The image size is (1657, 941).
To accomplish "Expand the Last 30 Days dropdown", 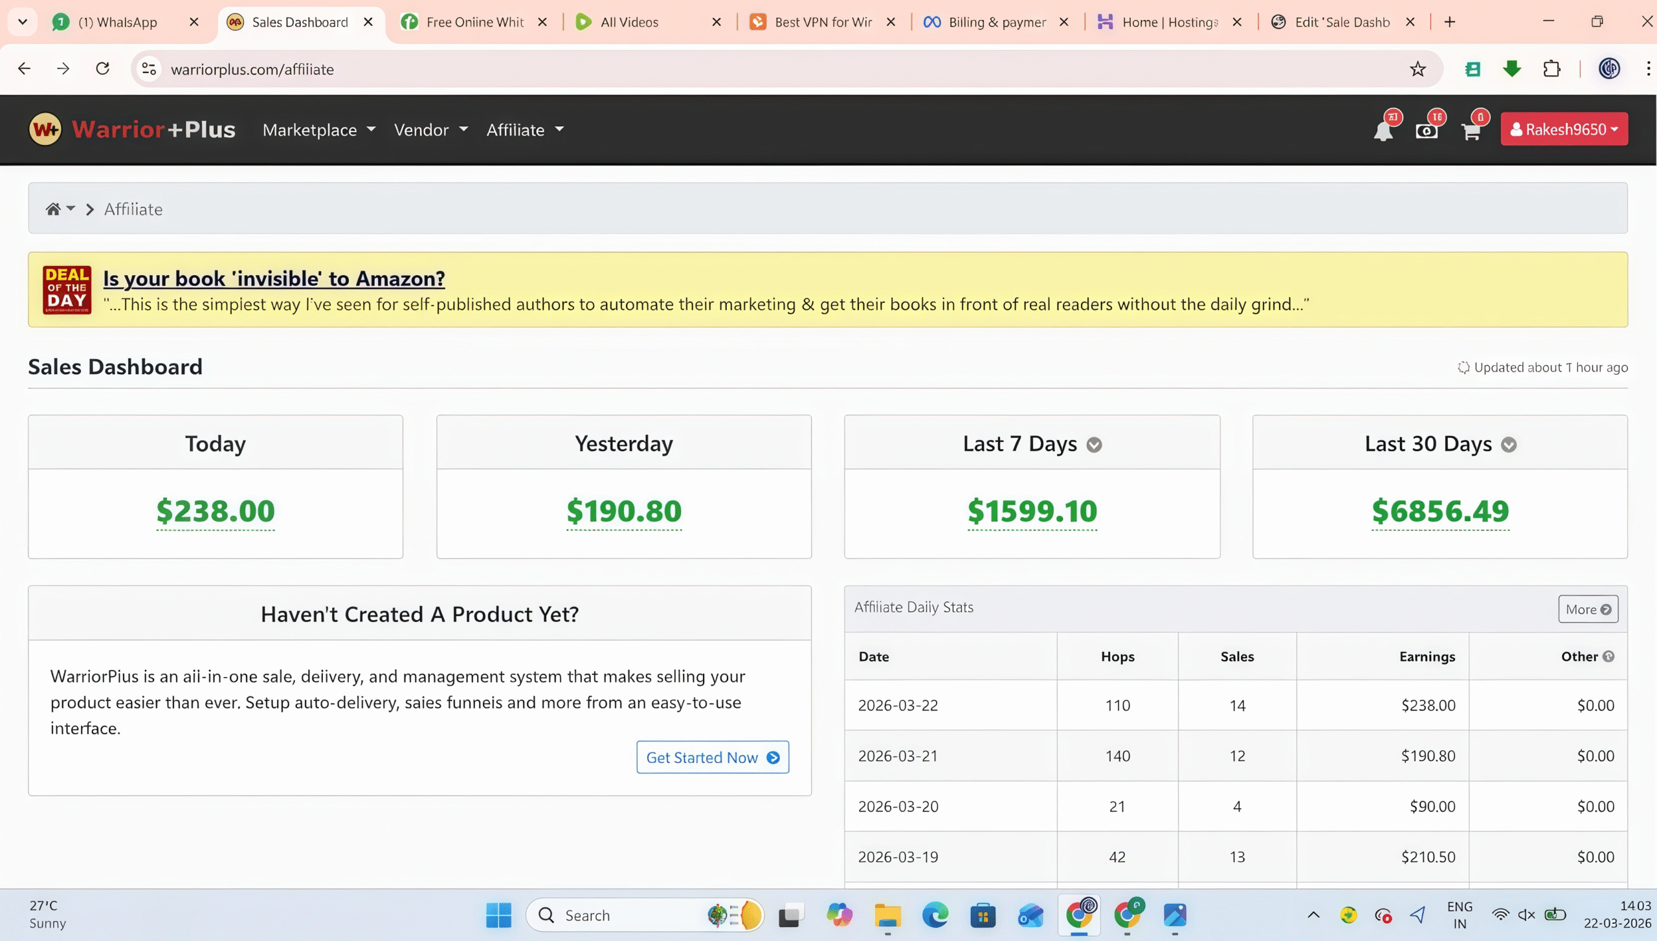I will point(1508,445).
